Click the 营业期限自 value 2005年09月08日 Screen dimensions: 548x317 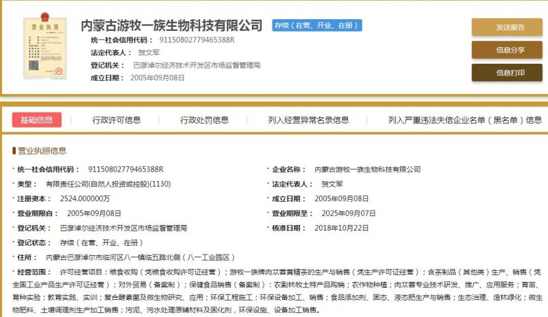pos(94,213)
